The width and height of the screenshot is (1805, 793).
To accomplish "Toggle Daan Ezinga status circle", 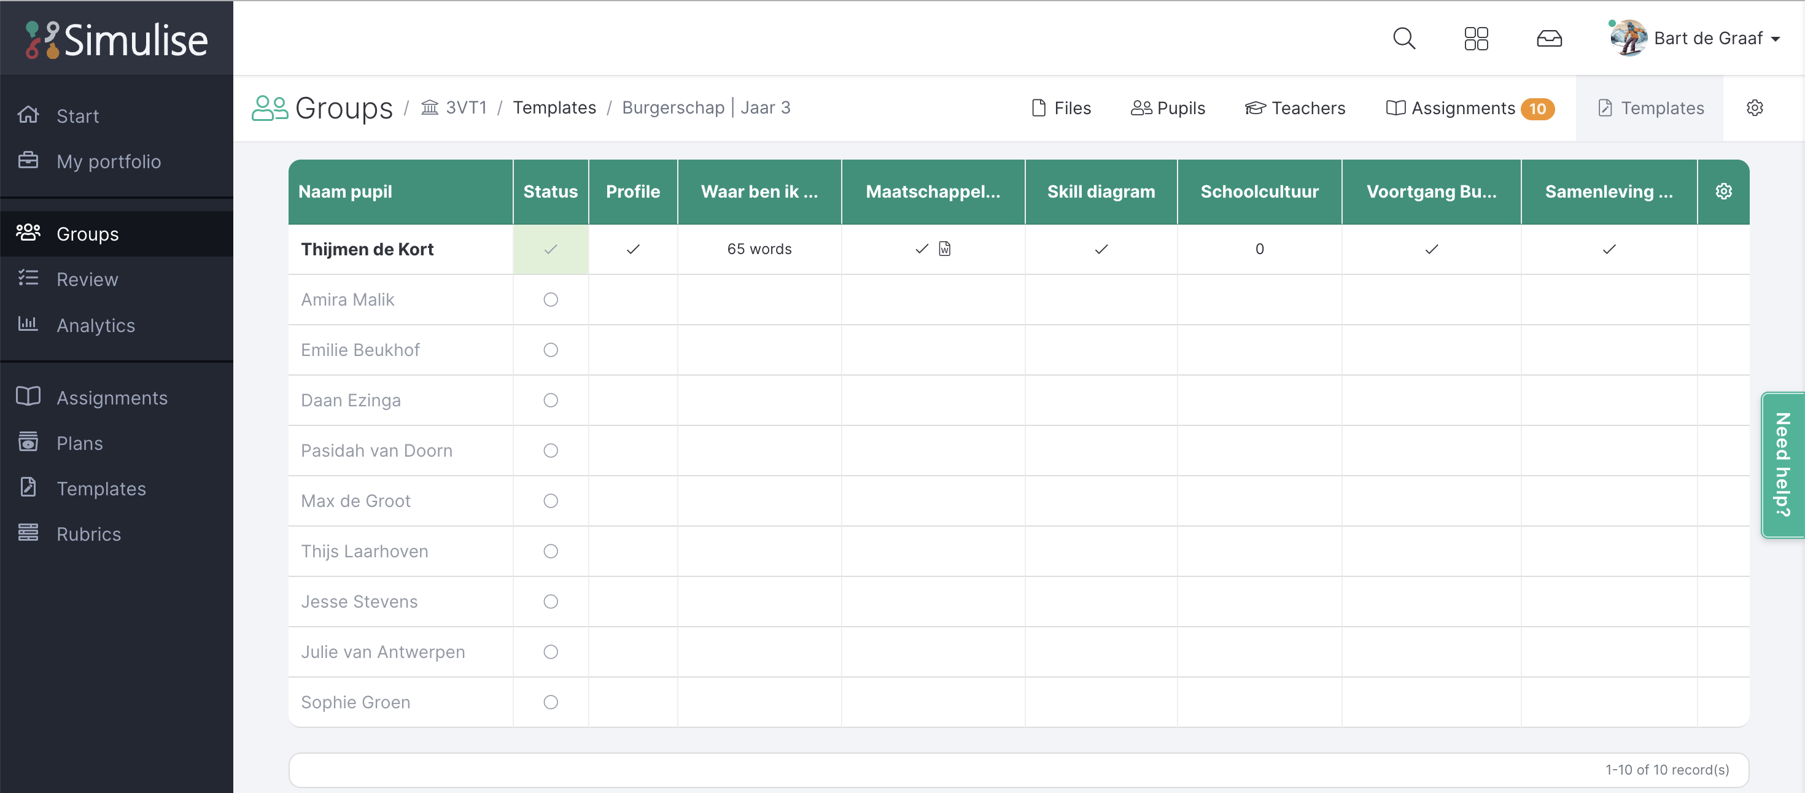I will click(x=551, y=400).
